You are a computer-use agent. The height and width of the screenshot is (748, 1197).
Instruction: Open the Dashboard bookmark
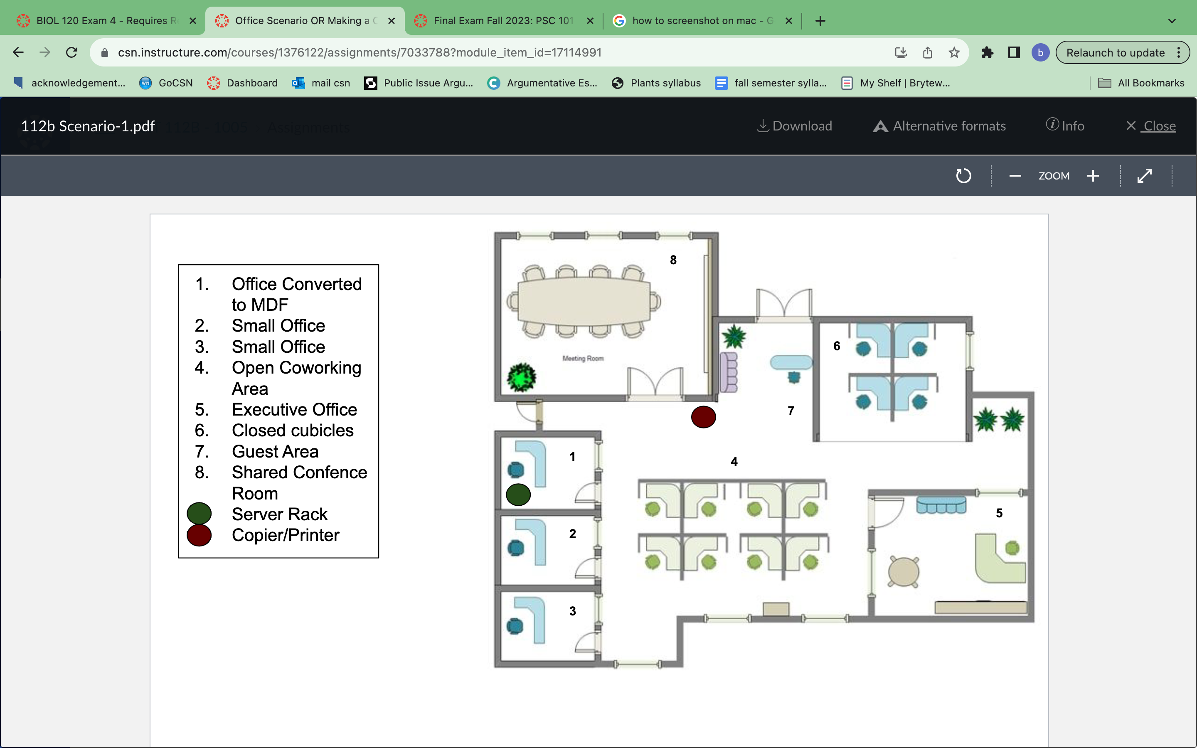(x=242, y=83)
